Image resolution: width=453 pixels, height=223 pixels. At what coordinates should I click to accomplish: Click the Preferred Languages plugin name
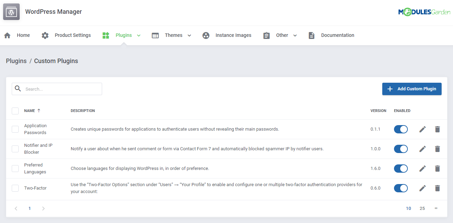coord(35,169)
